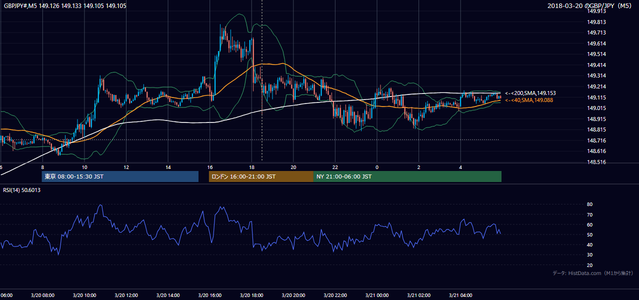Click the 148.616 price axis label
The width and height of the screenshot is (639, 300).
point(596,151)
